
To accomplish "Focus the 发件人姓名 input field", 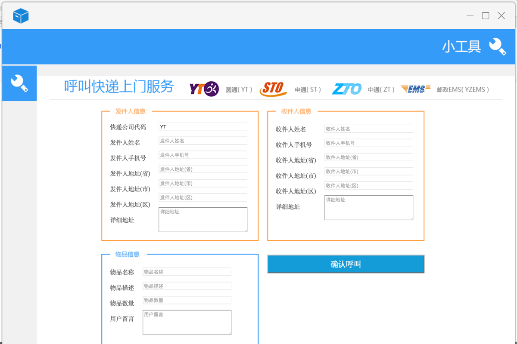I will coord(203,141).
